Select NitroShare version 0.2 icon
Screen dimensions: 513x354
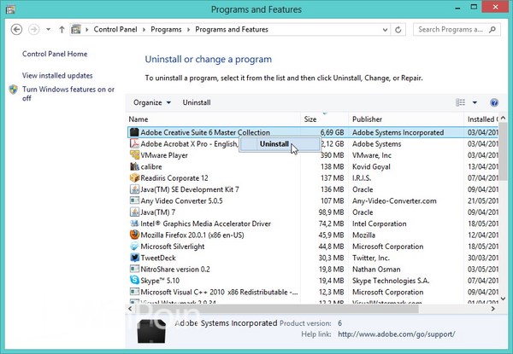[x=134, y=270]
